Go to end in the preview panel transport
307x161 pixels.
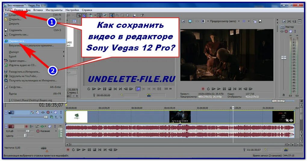(240, 89)
